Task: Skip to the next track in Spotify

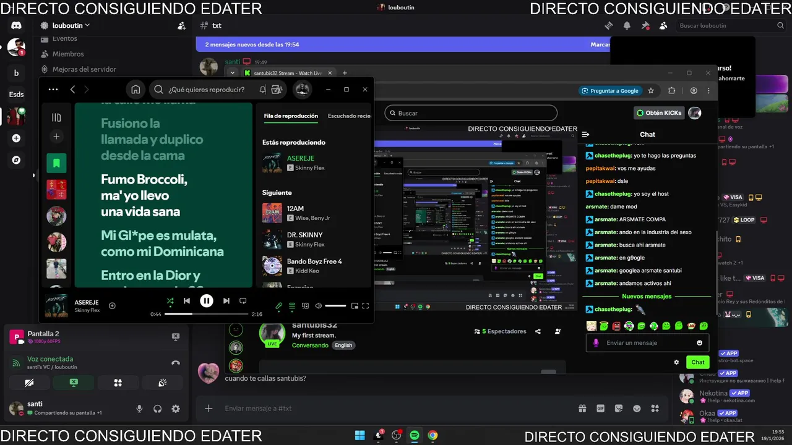Action: [226, 301]
